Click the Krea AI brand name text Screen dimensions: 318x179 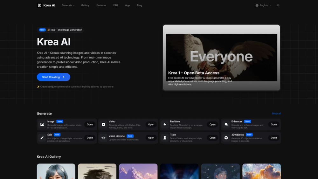49,5
